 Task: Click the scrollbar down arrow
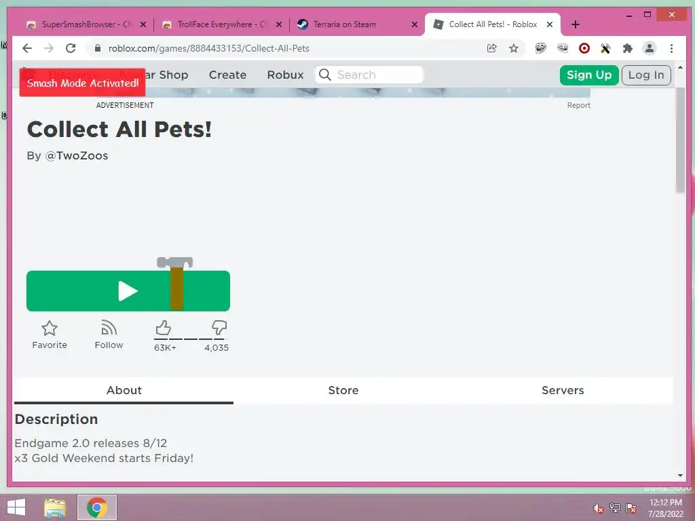coord(680,476)
